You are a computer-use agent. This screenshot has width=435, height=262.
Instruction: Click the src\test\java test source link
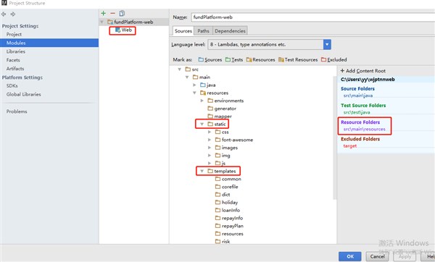tap(357, 112)
